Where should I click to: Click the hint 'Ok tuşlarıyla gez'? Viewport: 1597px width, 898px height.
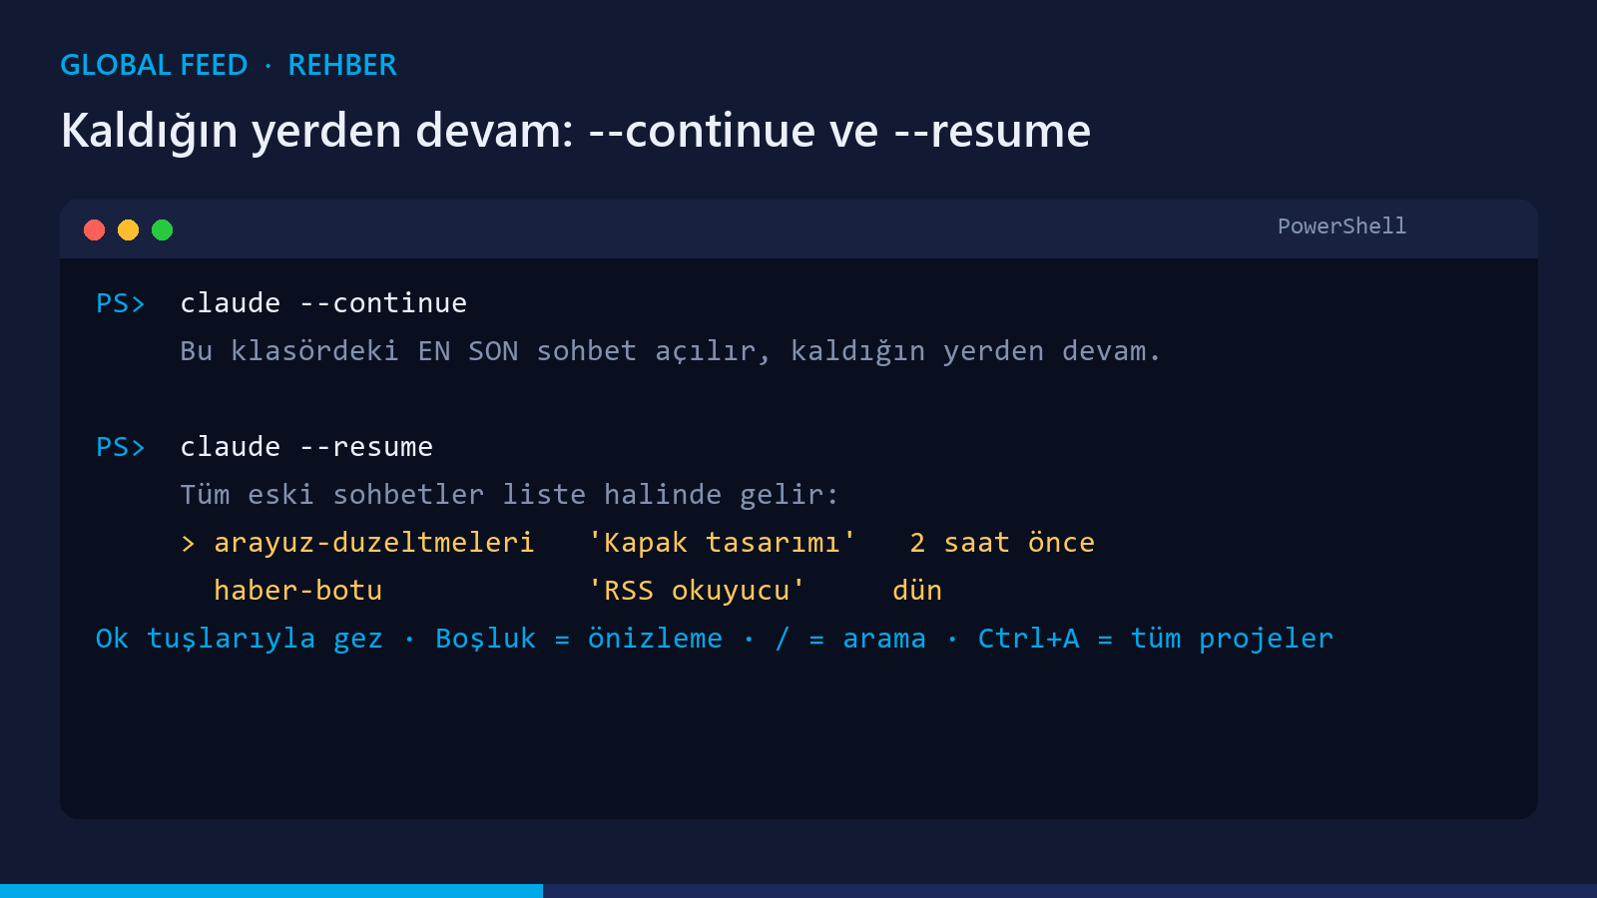pos(240,639)
